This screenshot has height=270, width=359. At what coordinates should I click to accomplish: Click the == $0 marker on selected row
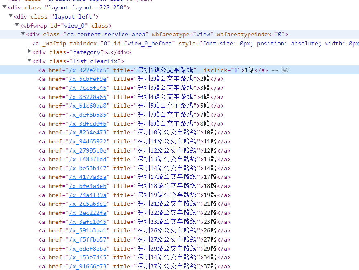[280, 70]
